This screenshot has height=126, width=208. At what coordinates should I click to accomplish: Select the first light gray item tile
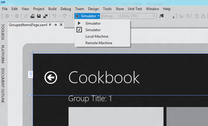pyautogui.click(x=116, y=117)
